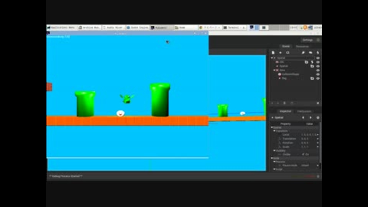The image size is (368, 207).
Task: Click the Translation 0,0,0 value
Action: [x=305, y=139]
